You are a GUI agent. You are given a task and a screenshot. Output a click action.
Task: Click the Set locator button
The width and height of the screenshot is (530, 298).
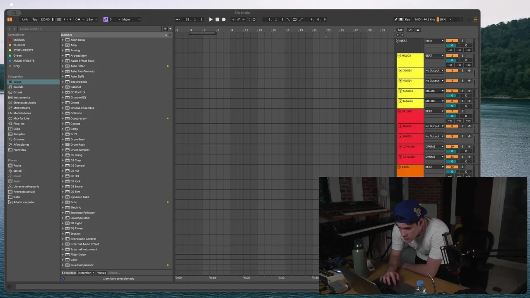point(400,30)
